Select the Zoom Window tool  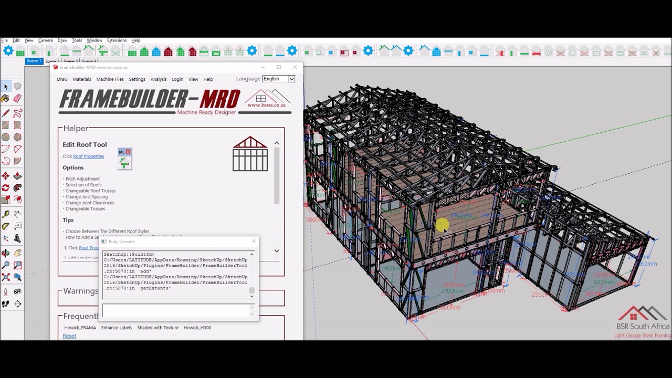click(17, 266)
